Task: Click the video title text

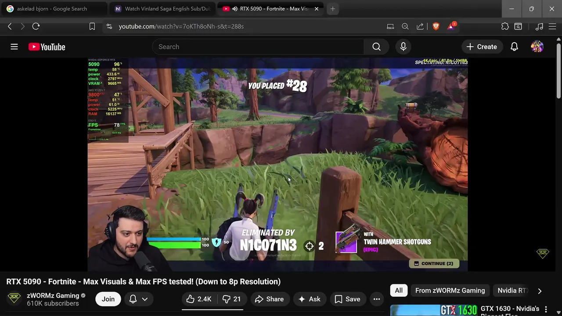Action: (x=143, y=281)
